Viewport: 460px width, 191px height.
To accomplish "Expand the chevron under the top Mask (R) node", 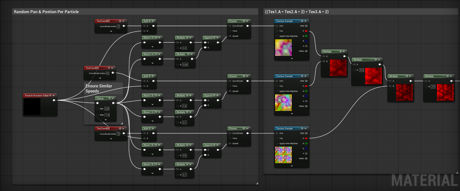I will click(152, 47).
